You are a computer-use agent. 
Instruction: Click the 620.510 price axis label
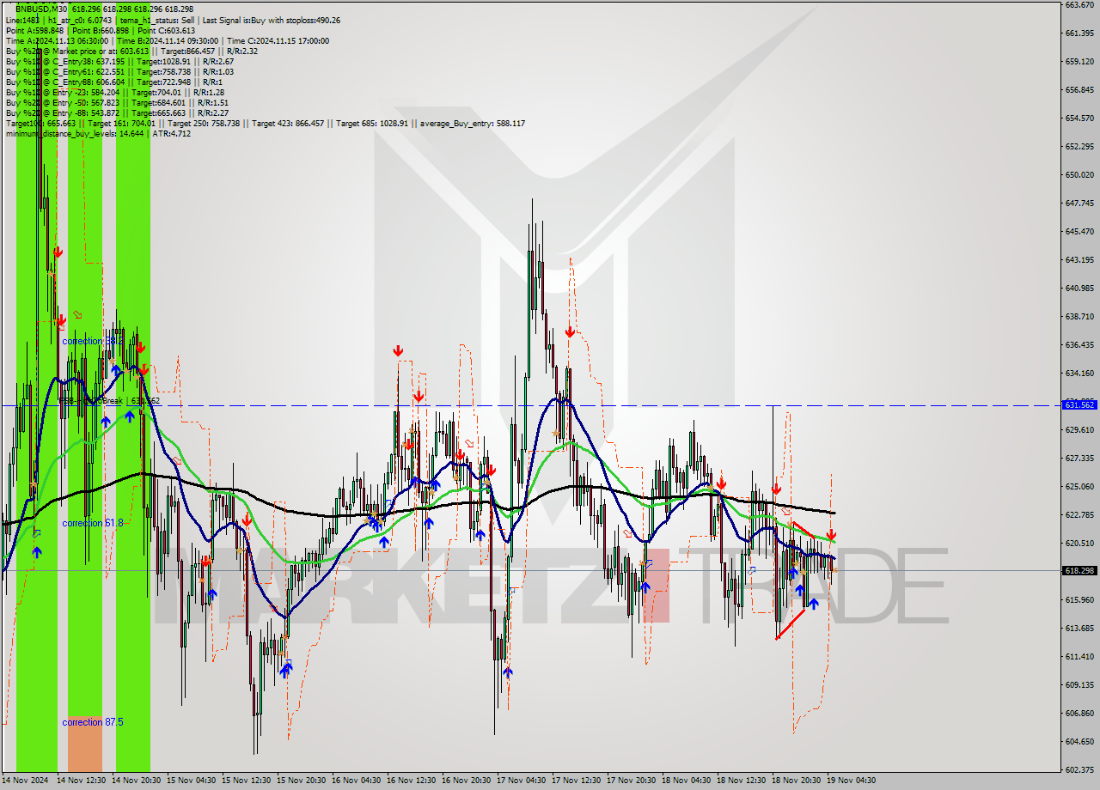[x=1079, y=543]
